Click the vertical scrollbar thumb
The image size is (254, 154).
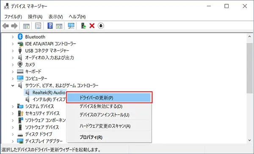tap(249, 68)
